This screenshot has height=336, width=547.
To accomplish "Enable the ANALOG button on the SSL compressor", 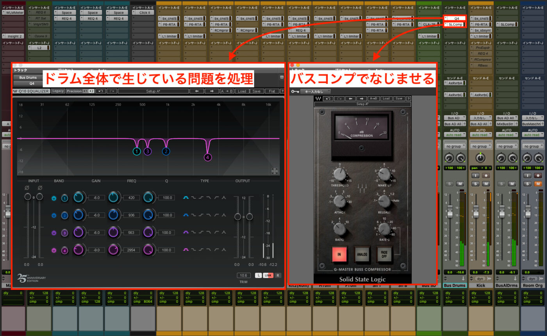I will coord(362,254).
